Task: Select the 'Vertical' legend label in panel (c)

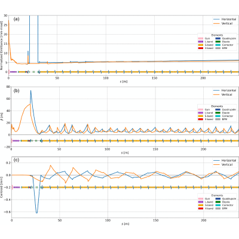Action: coord(227,165)
